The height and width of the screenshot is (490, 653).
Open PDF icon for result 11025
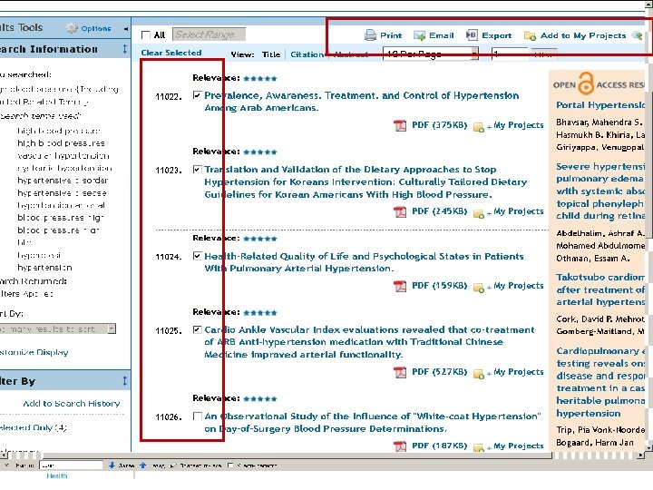point(400,372)
